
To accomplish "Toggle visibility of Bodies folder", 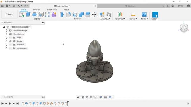I will pos(10,41).
